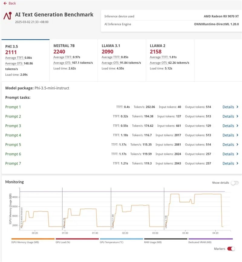Open Details for Prompt 5

[230, 145]
